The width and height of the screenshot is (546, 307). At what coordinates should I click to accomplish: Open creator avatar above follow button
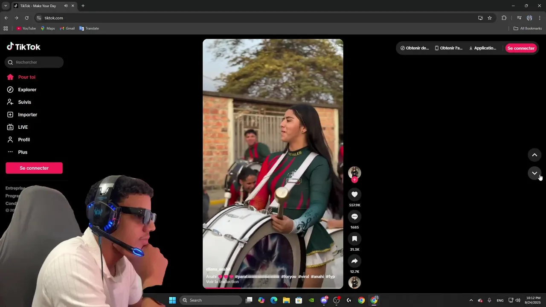point(354,172)
